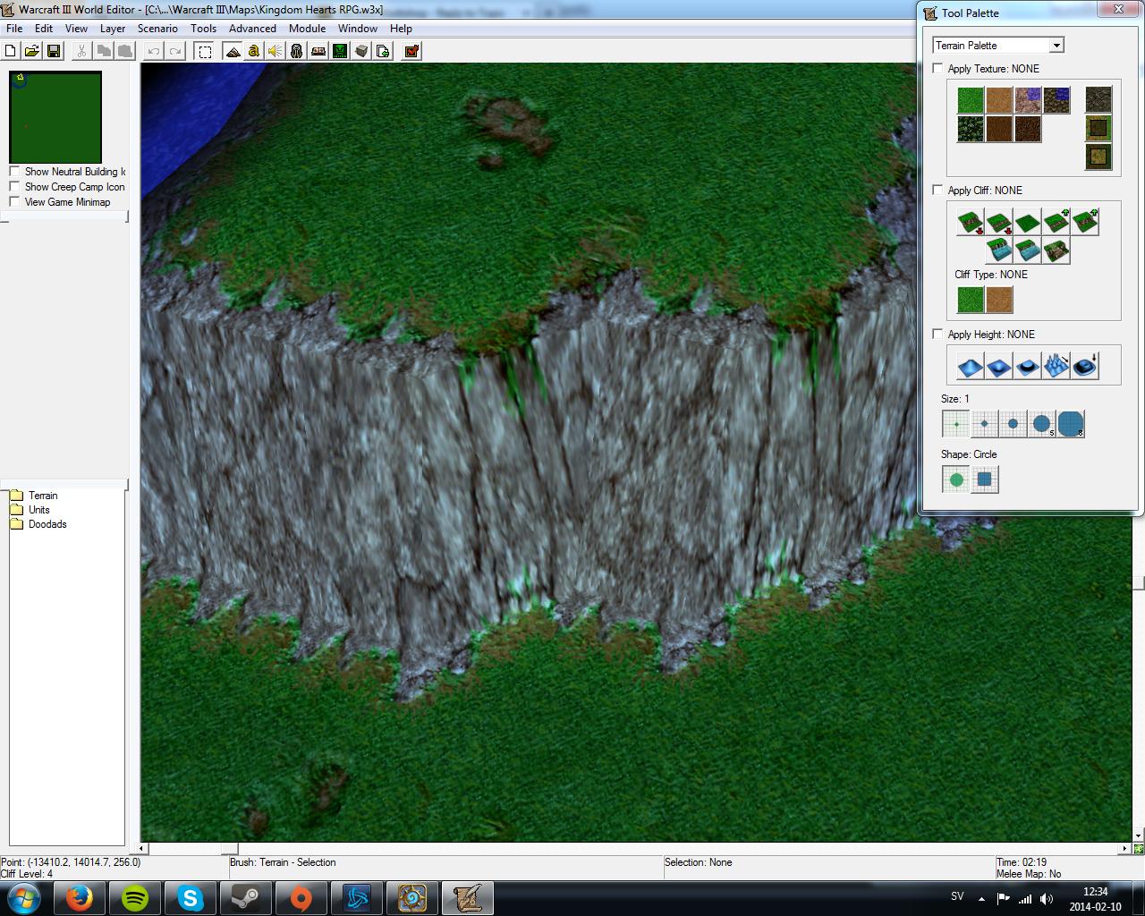Select the Raise height tool
The width and height of the screenshot is (1145, 916).
pos(971,365)
